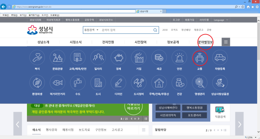260x139 pixels.
Task: Open the 시정소식 main menu
Action: point(76,42)
